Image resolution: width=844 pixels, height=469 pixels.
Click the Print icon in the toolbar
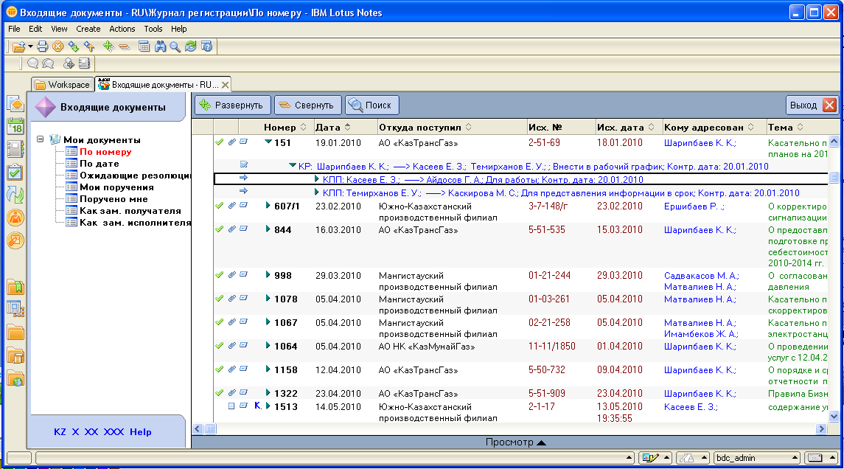click(x=43, y=46)
